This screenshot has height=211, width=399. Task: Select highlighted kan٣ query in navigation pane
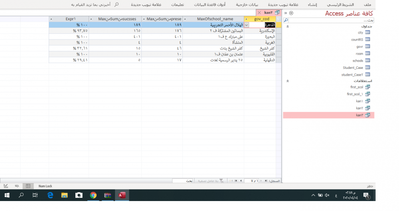[x=328, y=115]
